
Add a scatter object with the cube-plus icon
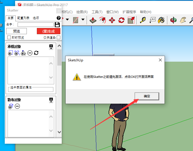[11, 106]
